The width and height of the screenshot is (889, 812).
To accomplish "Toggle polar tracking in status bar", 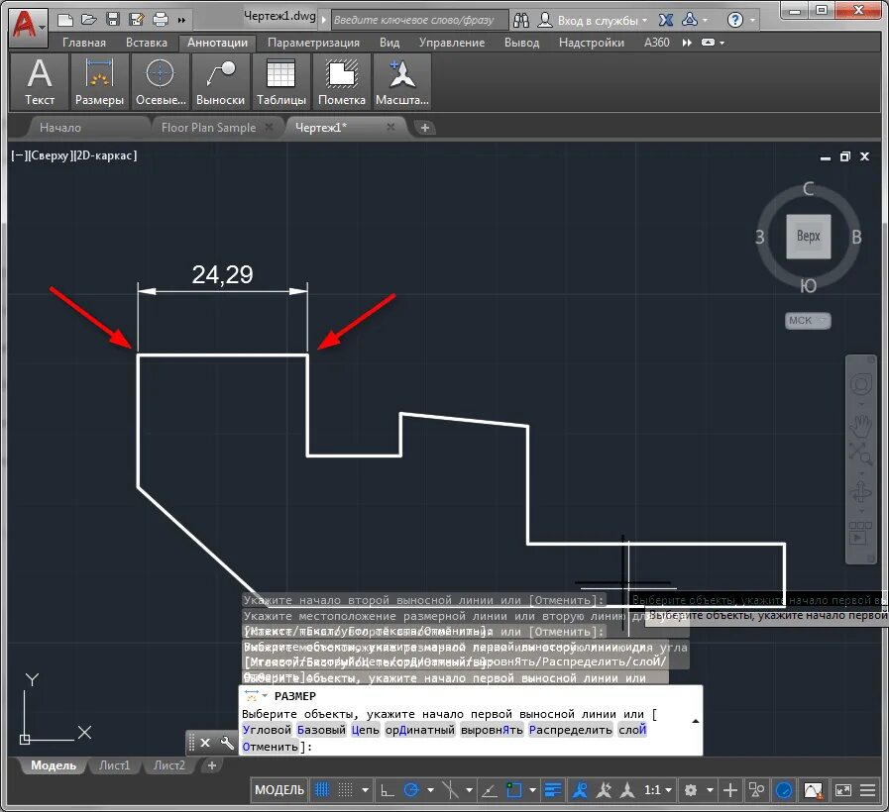I will click(x=411, y=790).
